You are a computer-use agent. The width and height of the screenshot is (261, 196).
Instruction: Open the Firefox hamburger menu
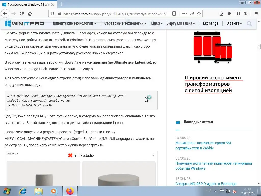coord(256,14)
